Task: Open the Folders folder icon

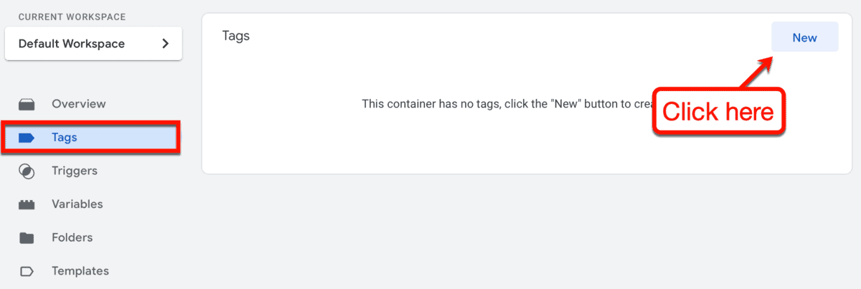Action: click(27, 238)
